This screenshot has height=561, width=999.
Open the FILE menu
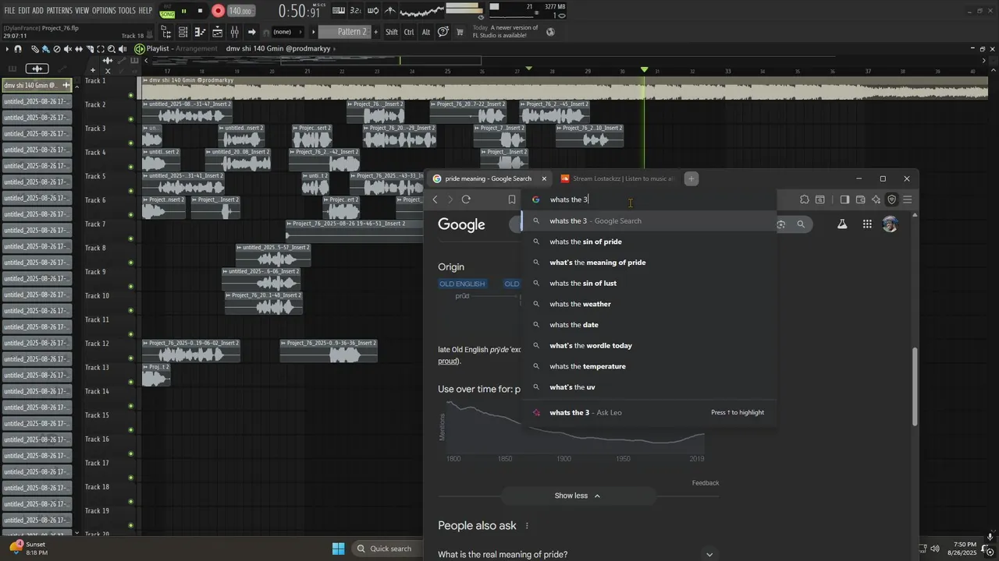point(9,10)
